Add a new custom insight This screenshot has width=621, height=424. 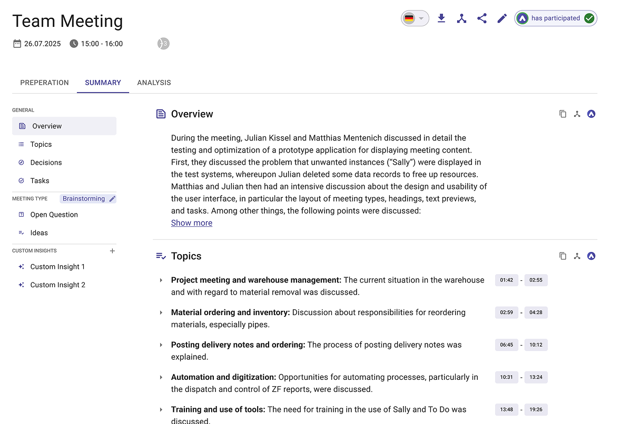(112, 251)
